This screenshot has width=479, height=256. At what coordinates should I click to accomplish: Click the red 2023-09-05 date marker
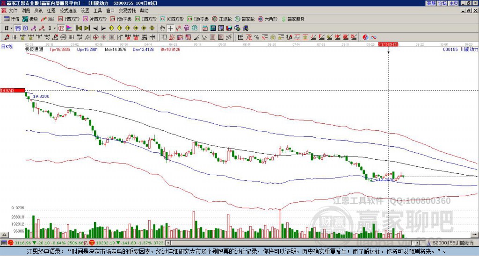coord(388,44)
